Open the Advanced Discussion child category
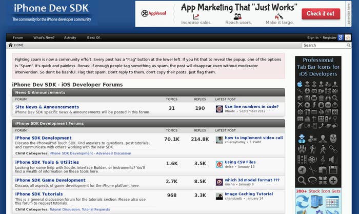This screenshot has width=359, height=214. (x=90, y=153)
